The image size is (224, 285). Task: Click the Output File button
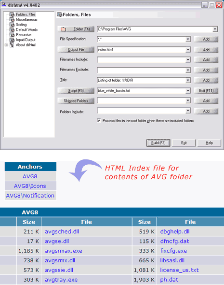(x=76, y=50)
